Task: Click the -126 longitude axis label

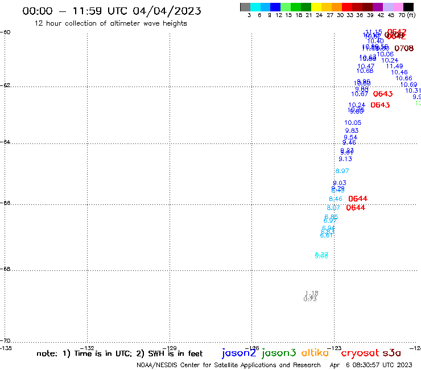Action: (252, 348)
